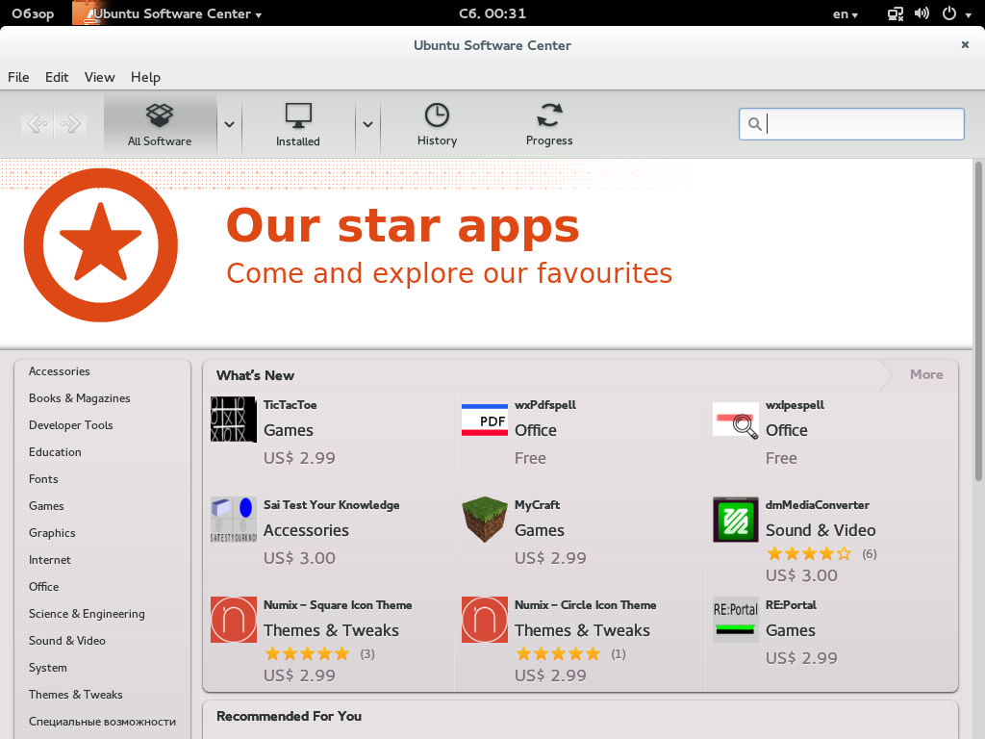Show Installed software
This screenshot has height=739, width=985.
tap(298, 124)
